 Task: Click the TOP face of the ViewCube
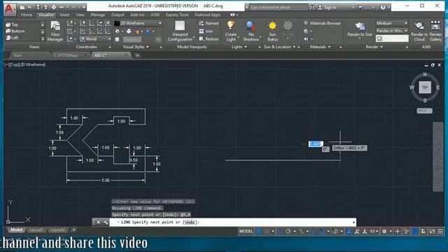(x=425, y=87)
